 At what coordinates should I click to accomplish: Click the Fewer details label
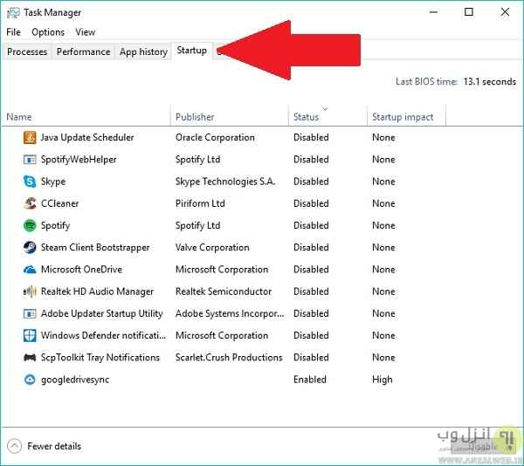(x=54, y=446)
